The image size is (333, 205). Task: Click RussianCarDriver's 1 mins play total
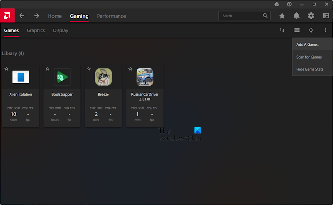pyautogui.click(x=137, y=114)
